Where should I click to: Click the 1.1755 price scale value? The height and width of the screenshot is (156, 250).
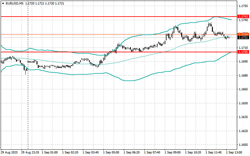point(243,6)
